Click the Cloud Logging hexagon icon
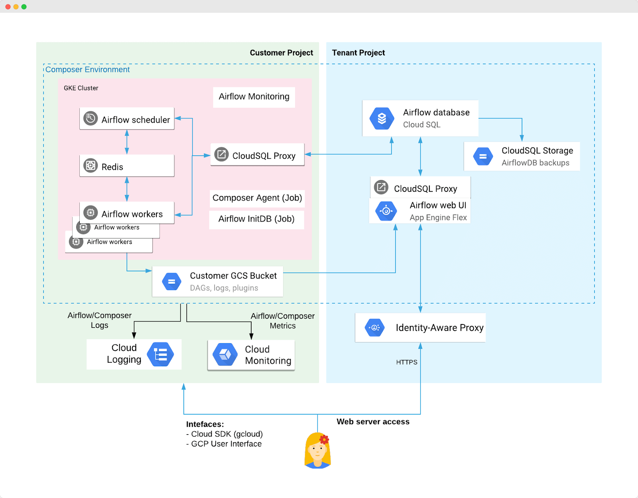The image size is (638, 498). click(x=160, y=354)
